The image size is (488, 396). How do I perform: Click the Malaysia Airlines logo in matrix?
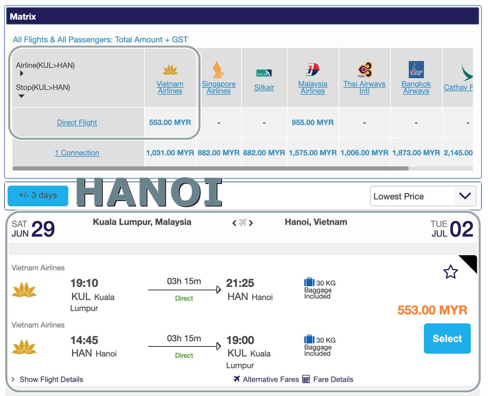313,70
